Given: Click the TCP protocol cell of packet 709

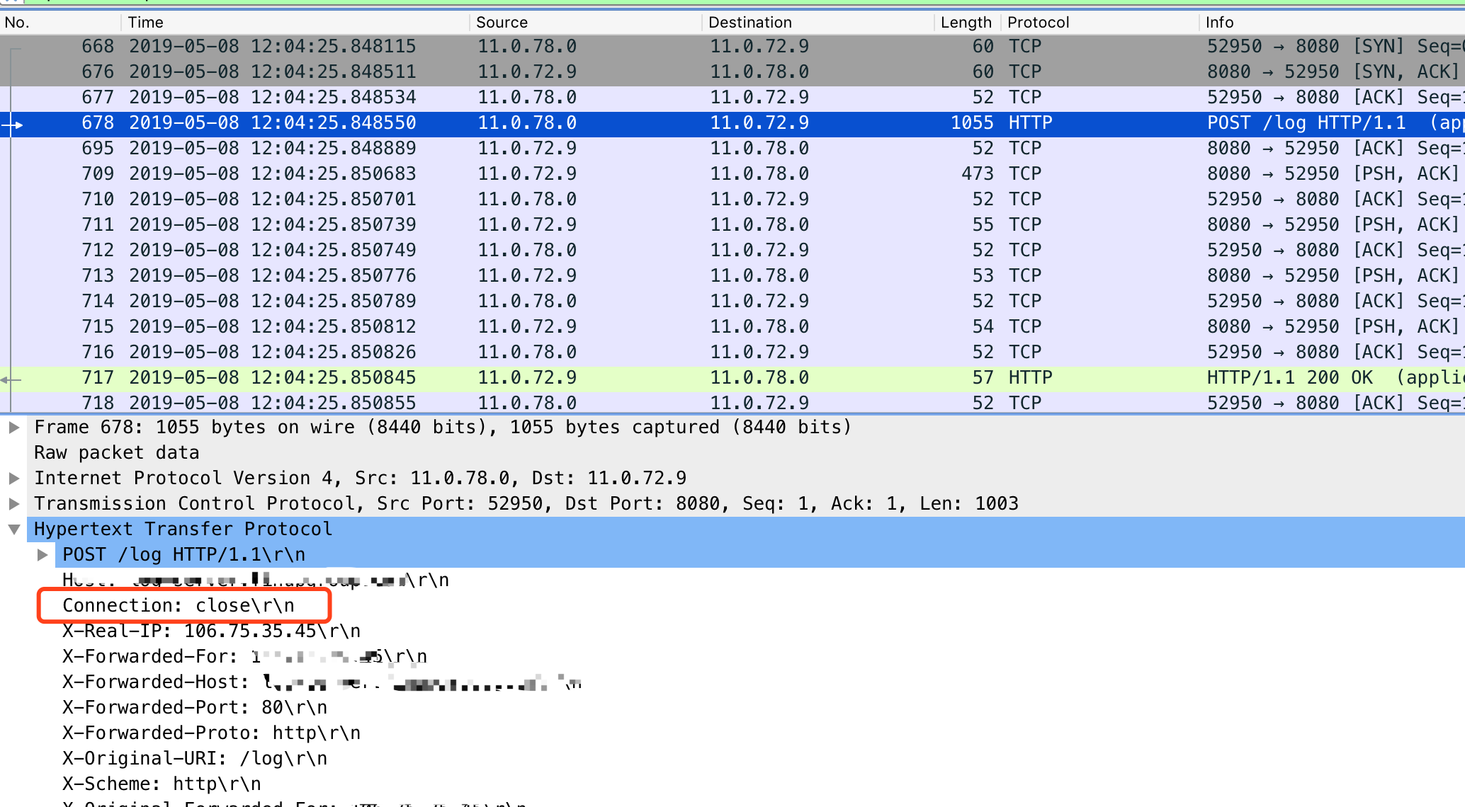Looking at the screenshot, I should click(x=1024, y=174).
